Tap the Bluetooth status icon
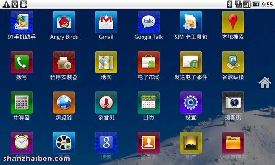275x165 pixels. 230,4
